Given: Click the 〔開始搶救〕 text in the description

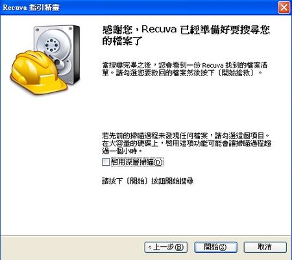Looking at the screenshot, I should pyautogui.click(x=236, y=73).
